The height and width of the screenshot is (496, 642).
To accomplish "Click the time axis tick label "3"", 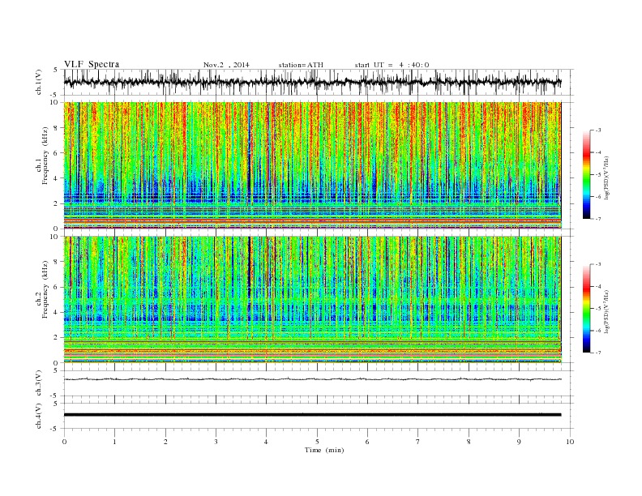I will (216, 442).
